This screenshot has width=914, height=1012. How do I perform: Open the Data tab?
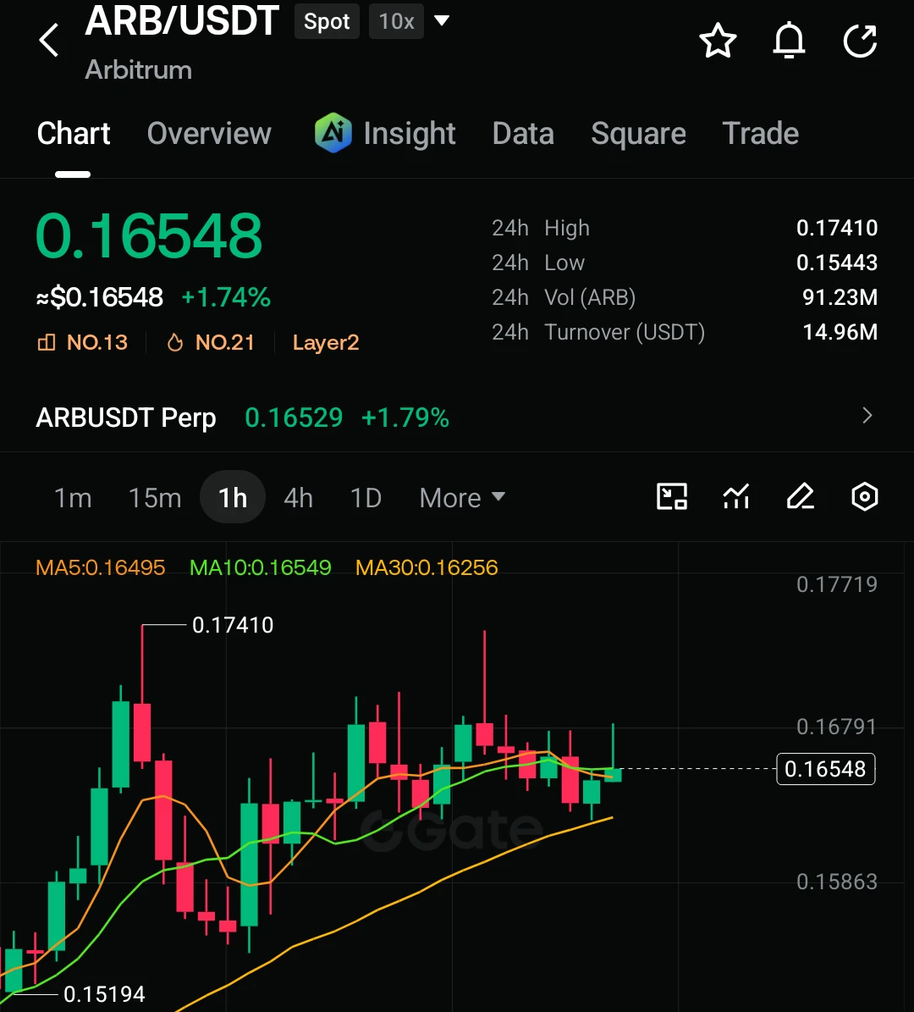coord(523,134)
